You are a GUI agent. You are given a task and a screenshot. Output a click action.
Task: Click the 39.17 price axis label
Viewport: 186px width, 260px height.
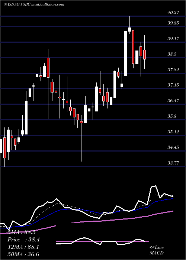click(173, 39)
